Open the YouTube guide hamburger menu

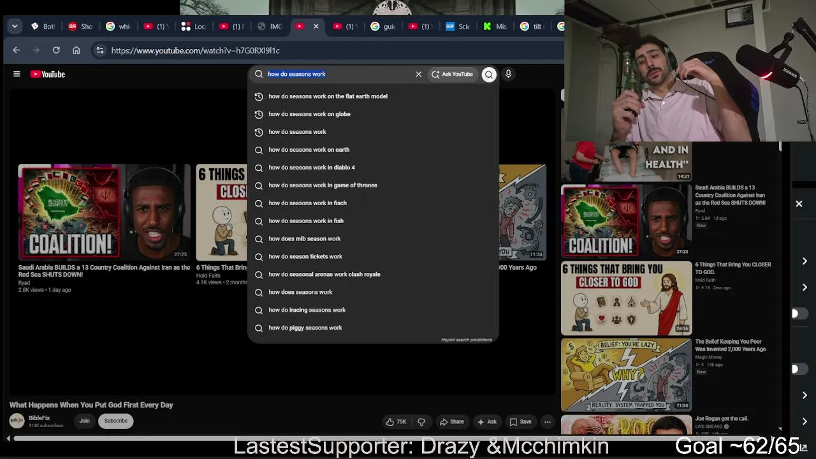pyautogui.click(x=17, y=74)
